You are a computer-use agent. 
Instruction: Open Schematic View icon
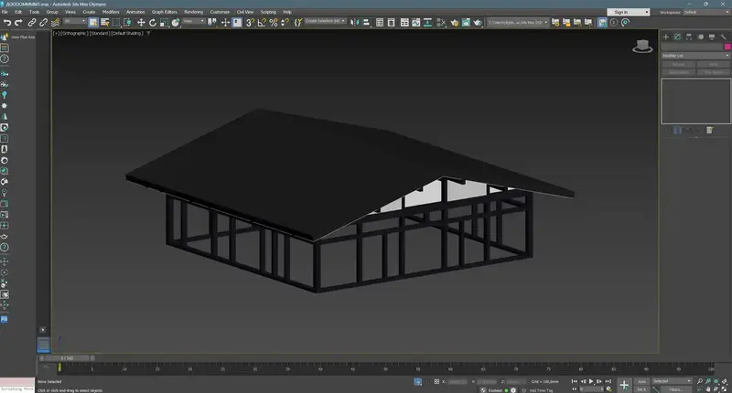click(427, 22)
